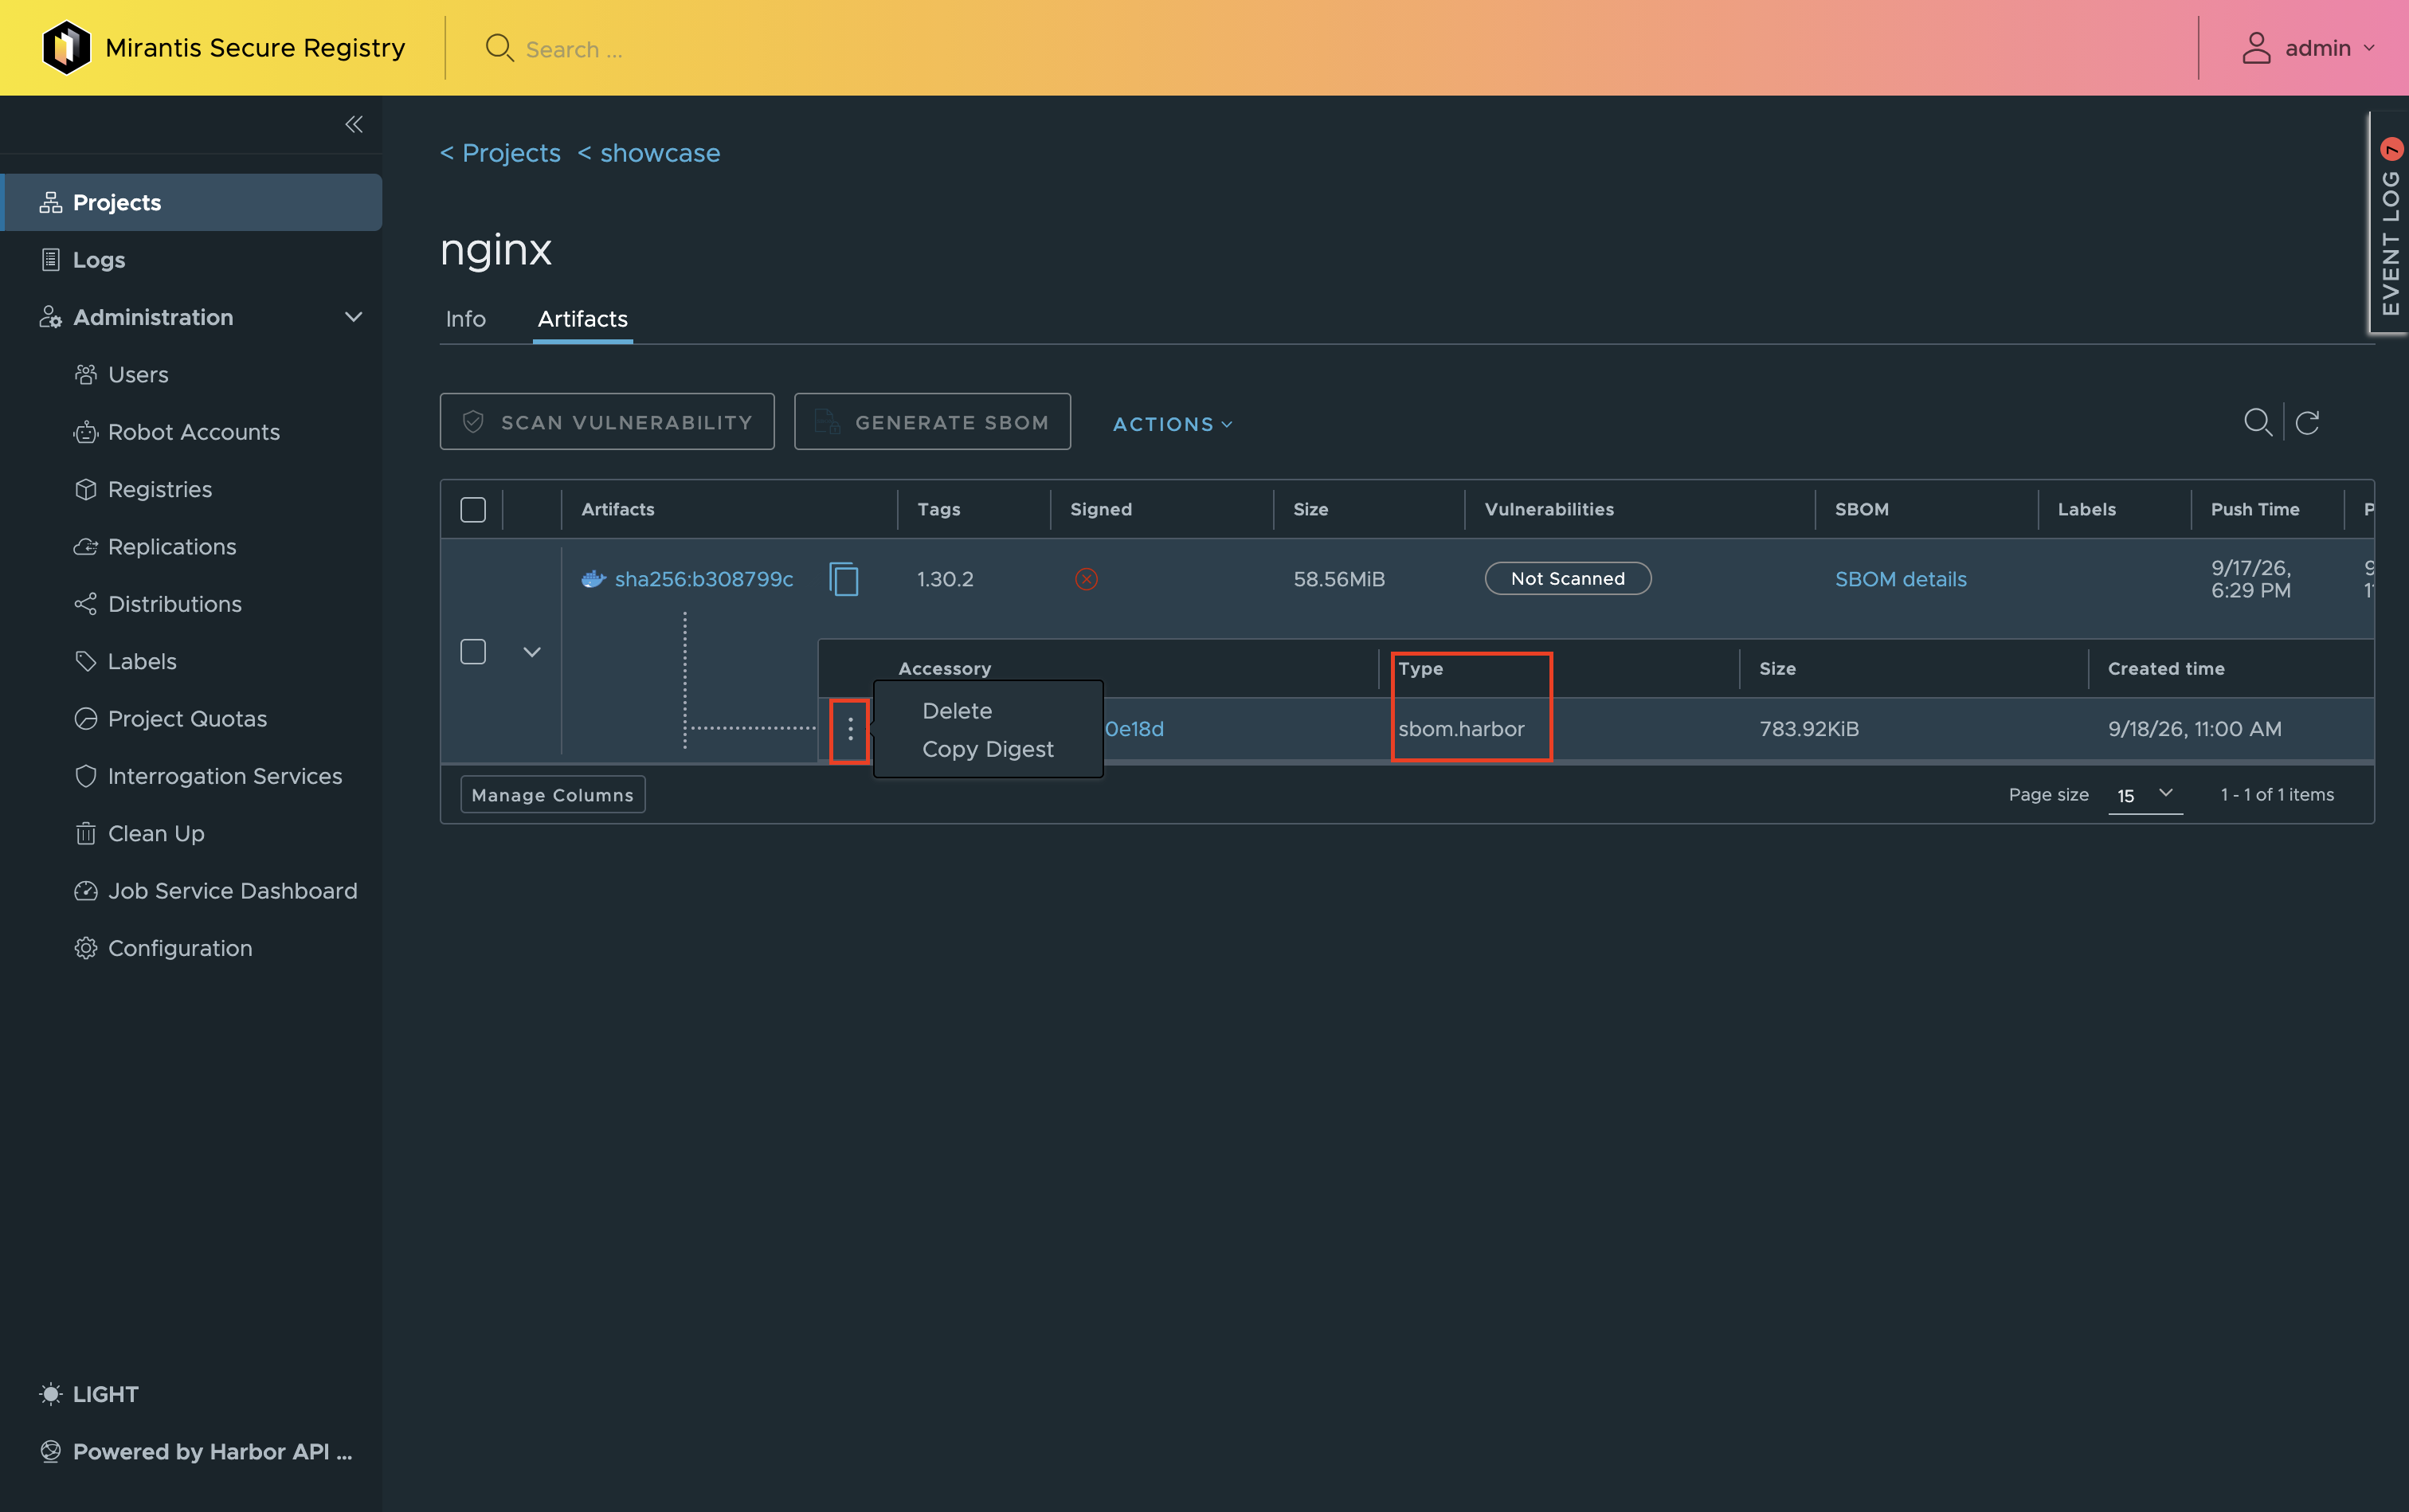Open Users under Administration
Viewport: 2409px width, 1512px height.
(138, 374)
